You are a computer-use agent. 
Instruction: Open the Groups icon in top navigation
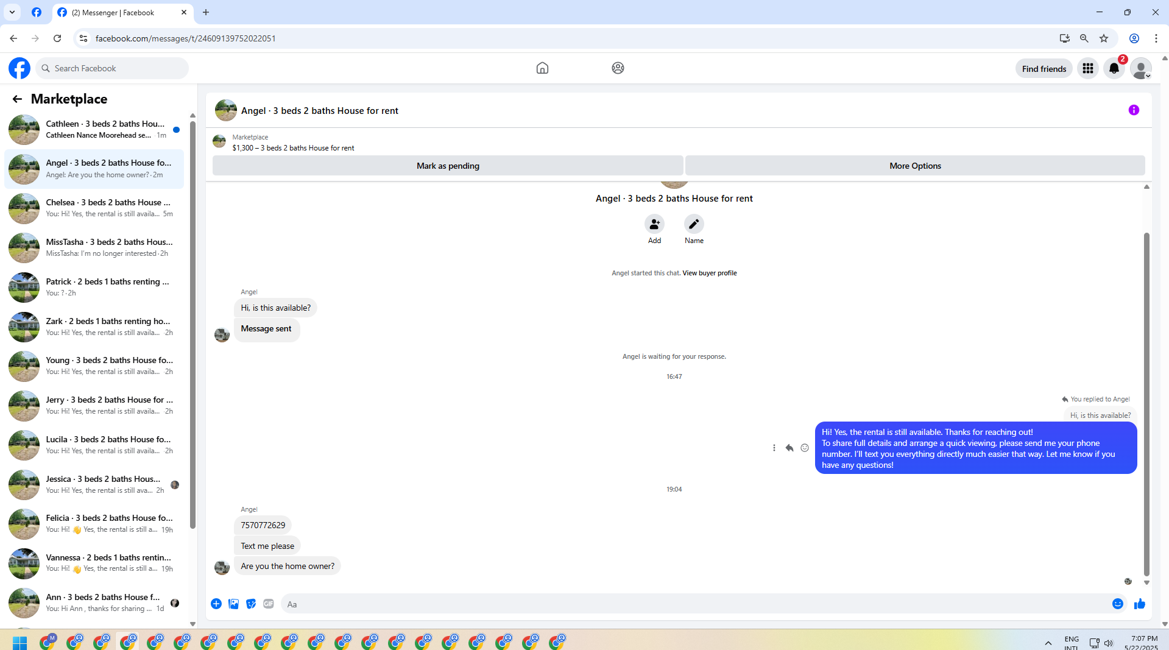618,68
